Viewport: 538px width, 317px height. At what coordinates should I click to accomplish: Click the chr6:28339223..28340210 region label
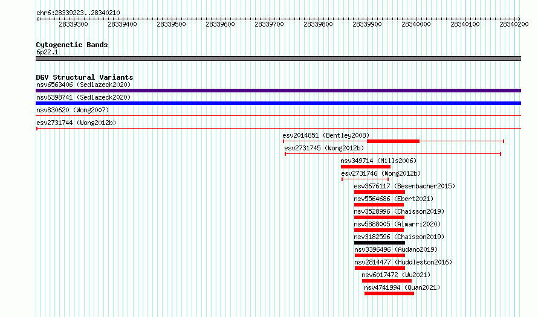point(78,13)
